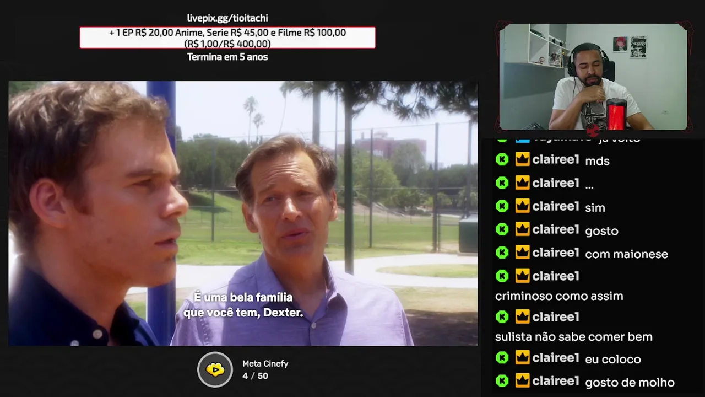Click username clairee1 in the 'gosto' row
This screenshot has width=705, height=397.
556,229
